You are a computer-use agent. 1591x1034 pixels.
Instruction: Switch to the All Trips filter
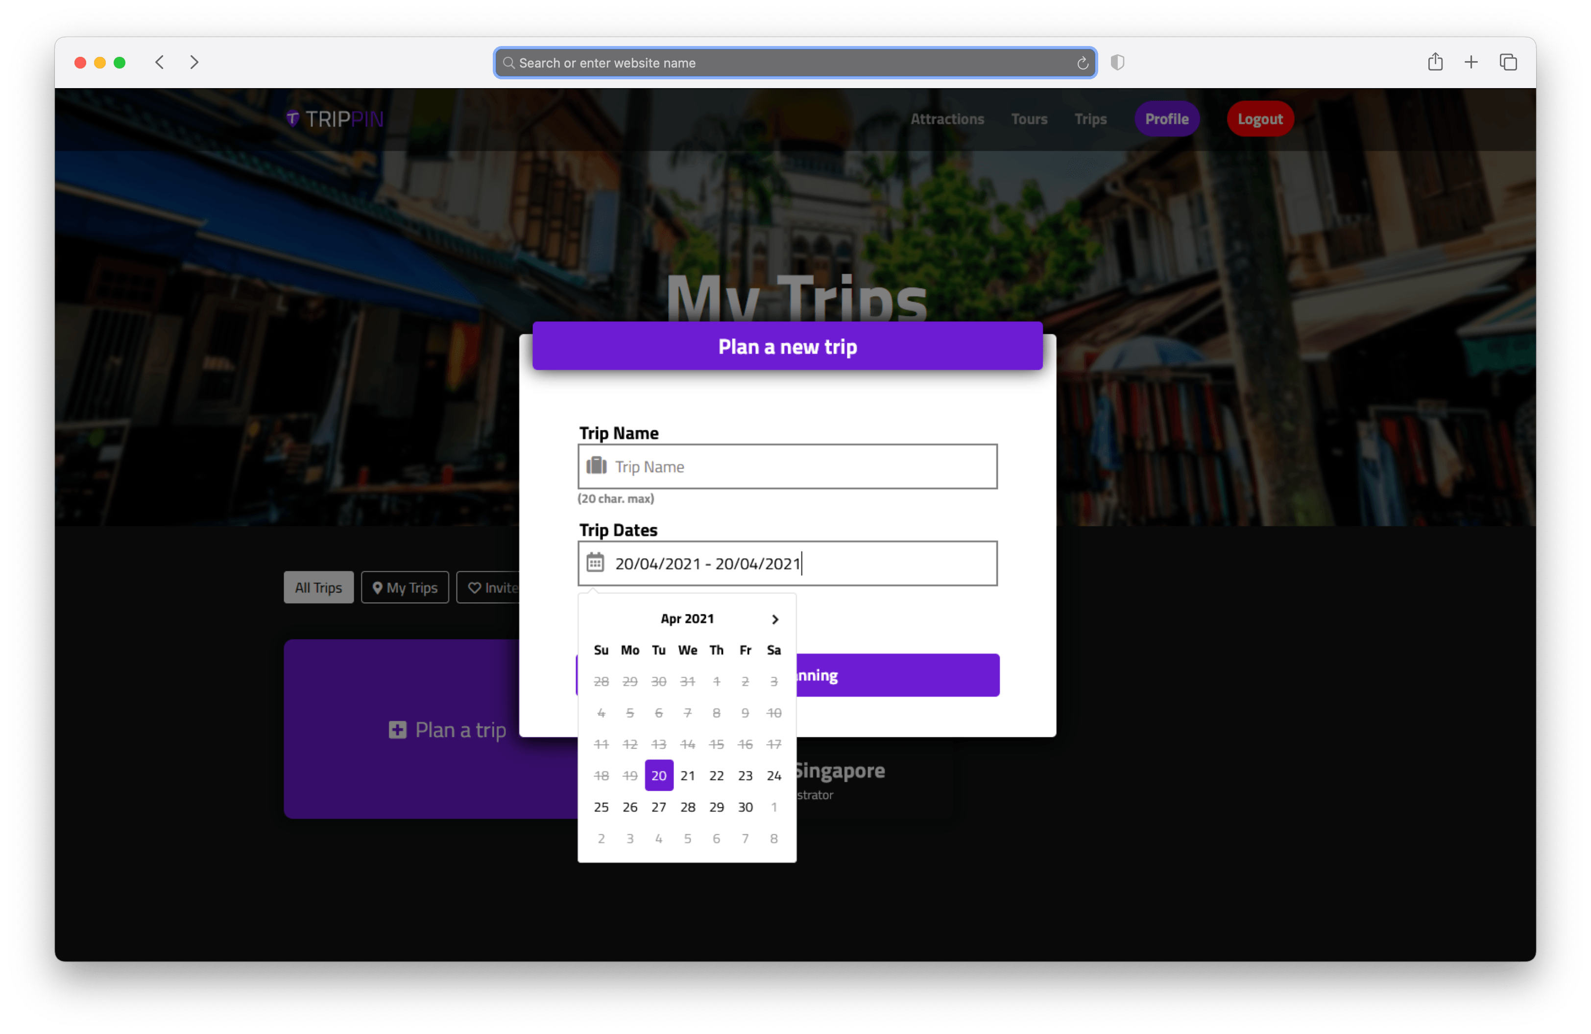point(318,587)
